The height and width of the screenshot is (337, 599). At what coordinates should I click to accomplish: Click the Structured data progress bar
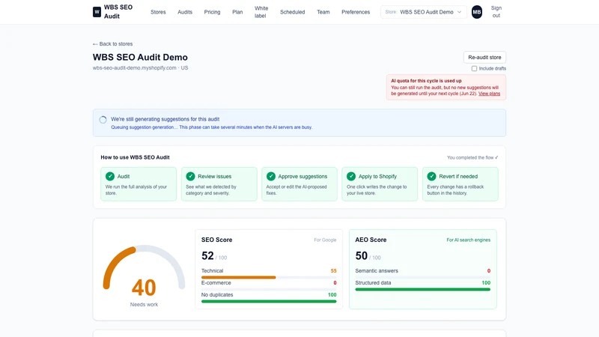(x=422, y=289)
